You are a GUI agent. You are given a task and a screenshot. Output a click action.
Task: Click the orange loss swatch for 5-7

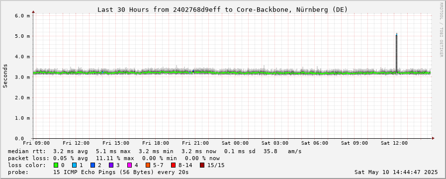148,165
